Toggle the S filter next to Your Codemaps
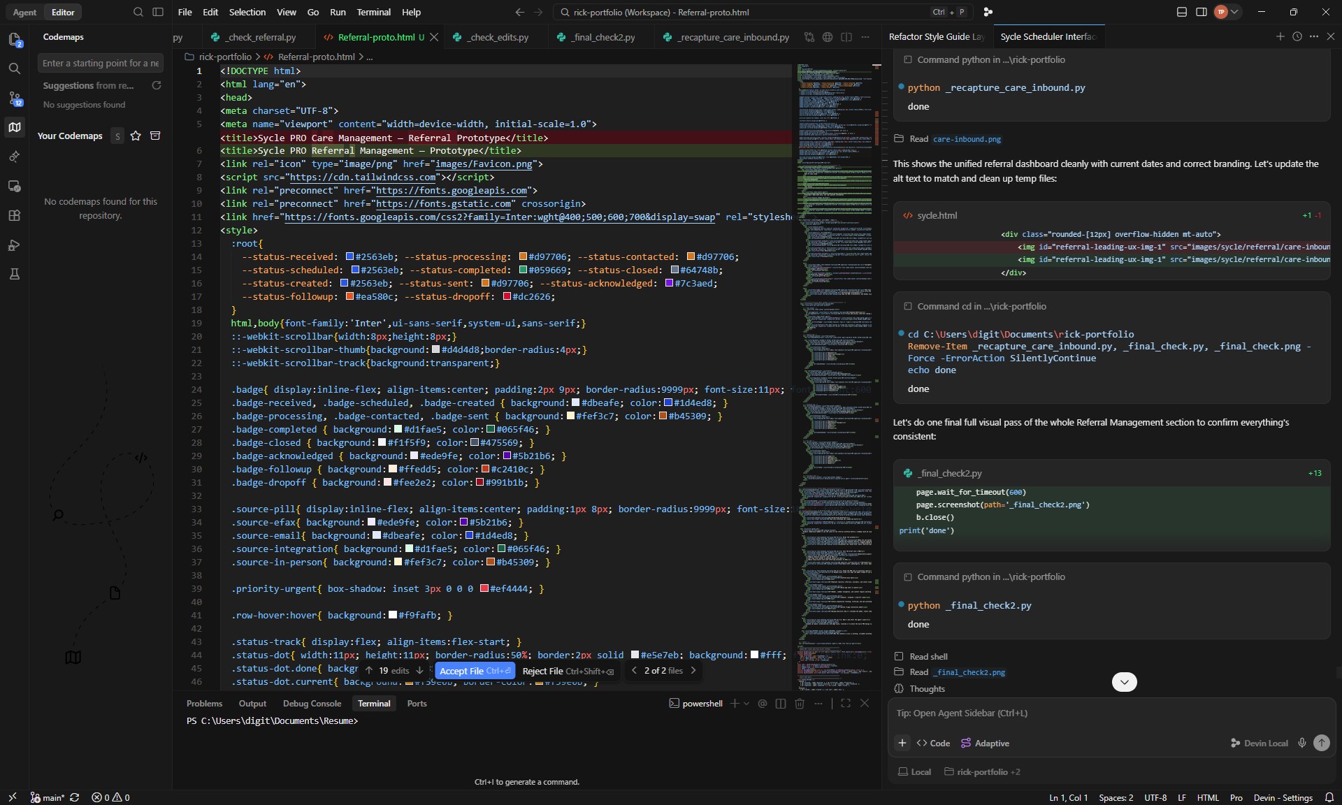The height and width of the screenshot is (805, 1342). [117, 136]
